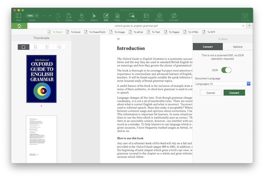The width and height of the screenshot is (264, 178).
Task: Open the Form tools
Action: 146,17
